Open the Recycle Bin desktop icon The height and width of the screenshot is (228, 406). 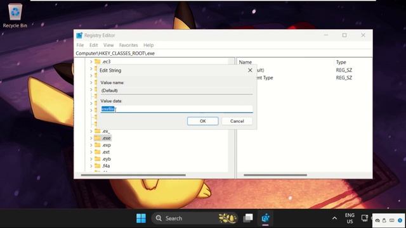coord(15,16)
